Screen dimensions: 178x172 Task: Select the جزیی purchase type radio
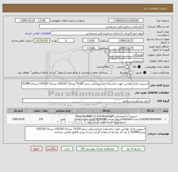[145, 73]
